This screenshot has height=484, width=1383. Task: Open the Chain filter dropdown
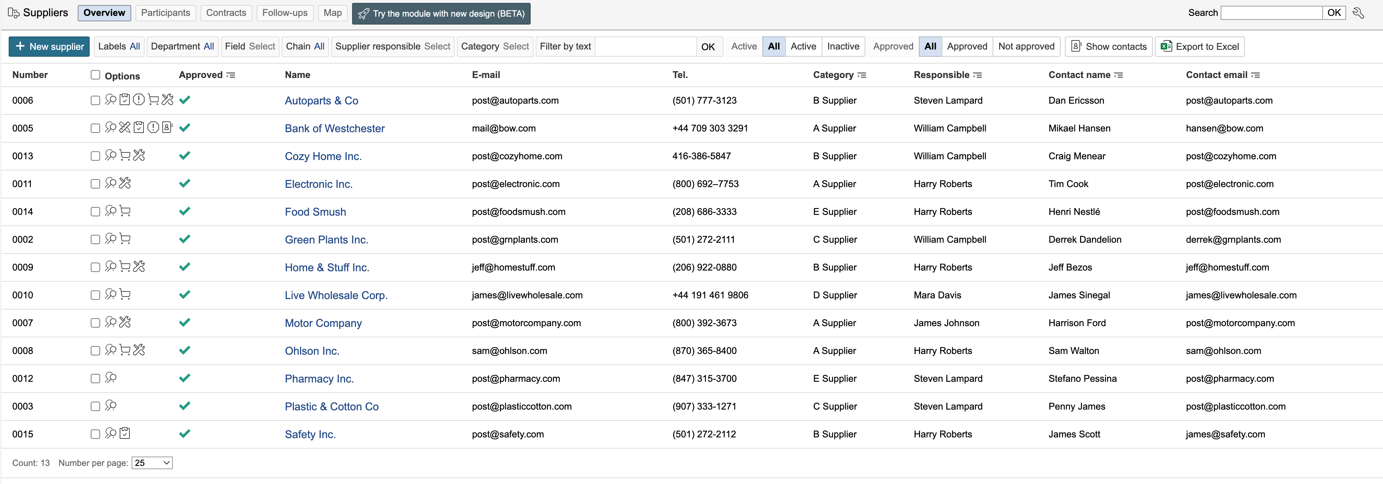coord(305,46)
